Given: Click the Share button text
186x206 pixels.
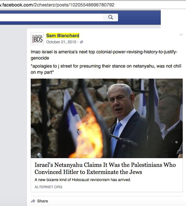Looking at the screenshot, I should pos(42,201).
